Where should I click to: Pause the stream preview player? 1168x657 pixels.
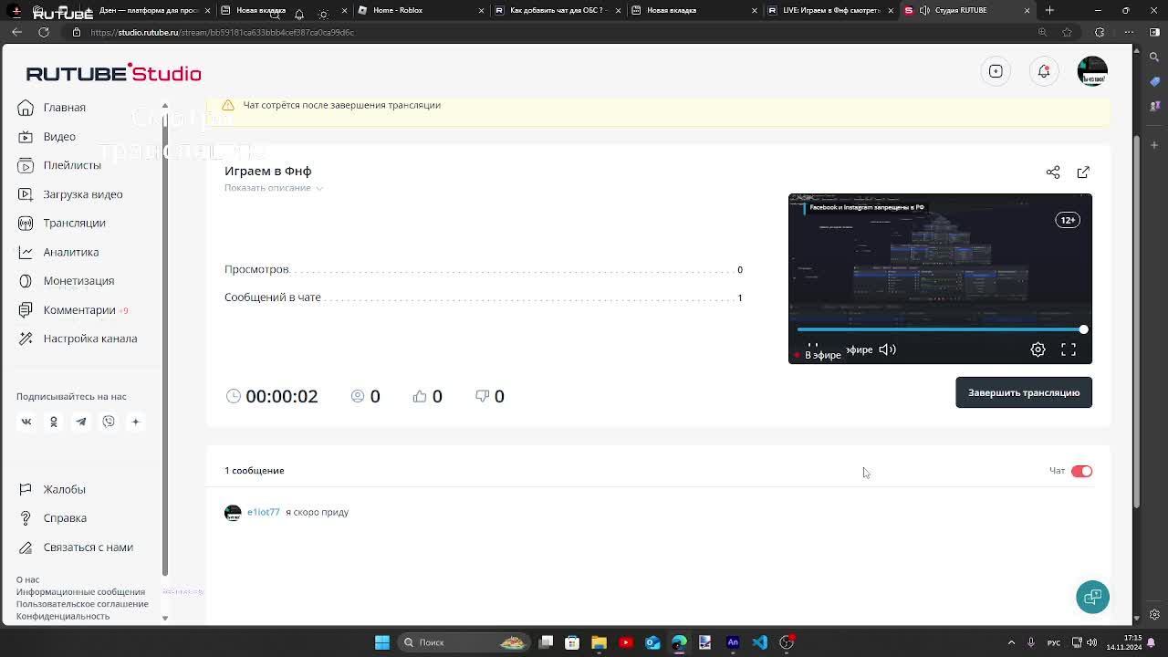812,348
